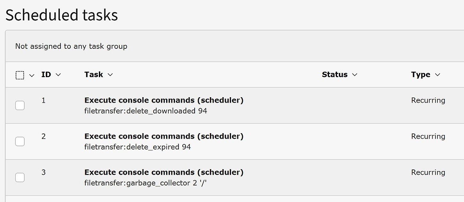The width and height of the screenshot is (464, 202).
Task: Expand the Task column dropdown menu
Action: coord(110,75)
